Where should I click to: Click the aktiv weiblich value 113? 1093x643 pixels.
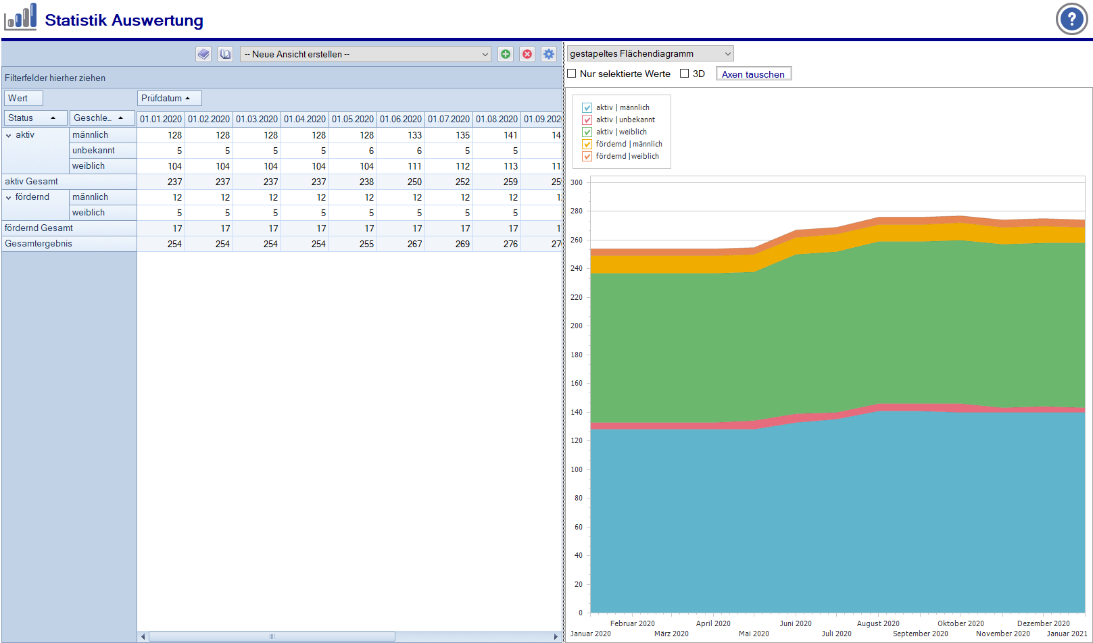[497, 166]
